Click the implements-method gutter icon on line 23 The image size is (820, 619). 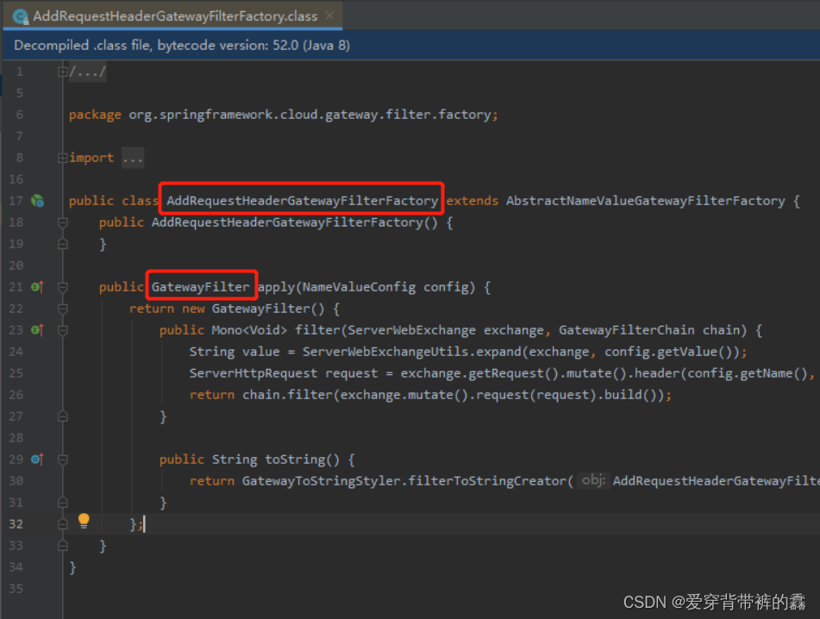38,330
